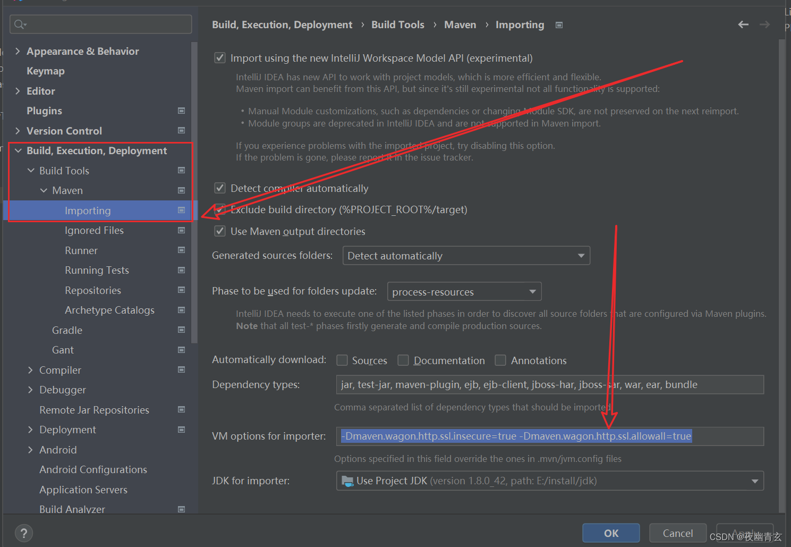This screenshot has width=791, height=547.
Task: Open Gradle settings page
Action: (67, 330)
